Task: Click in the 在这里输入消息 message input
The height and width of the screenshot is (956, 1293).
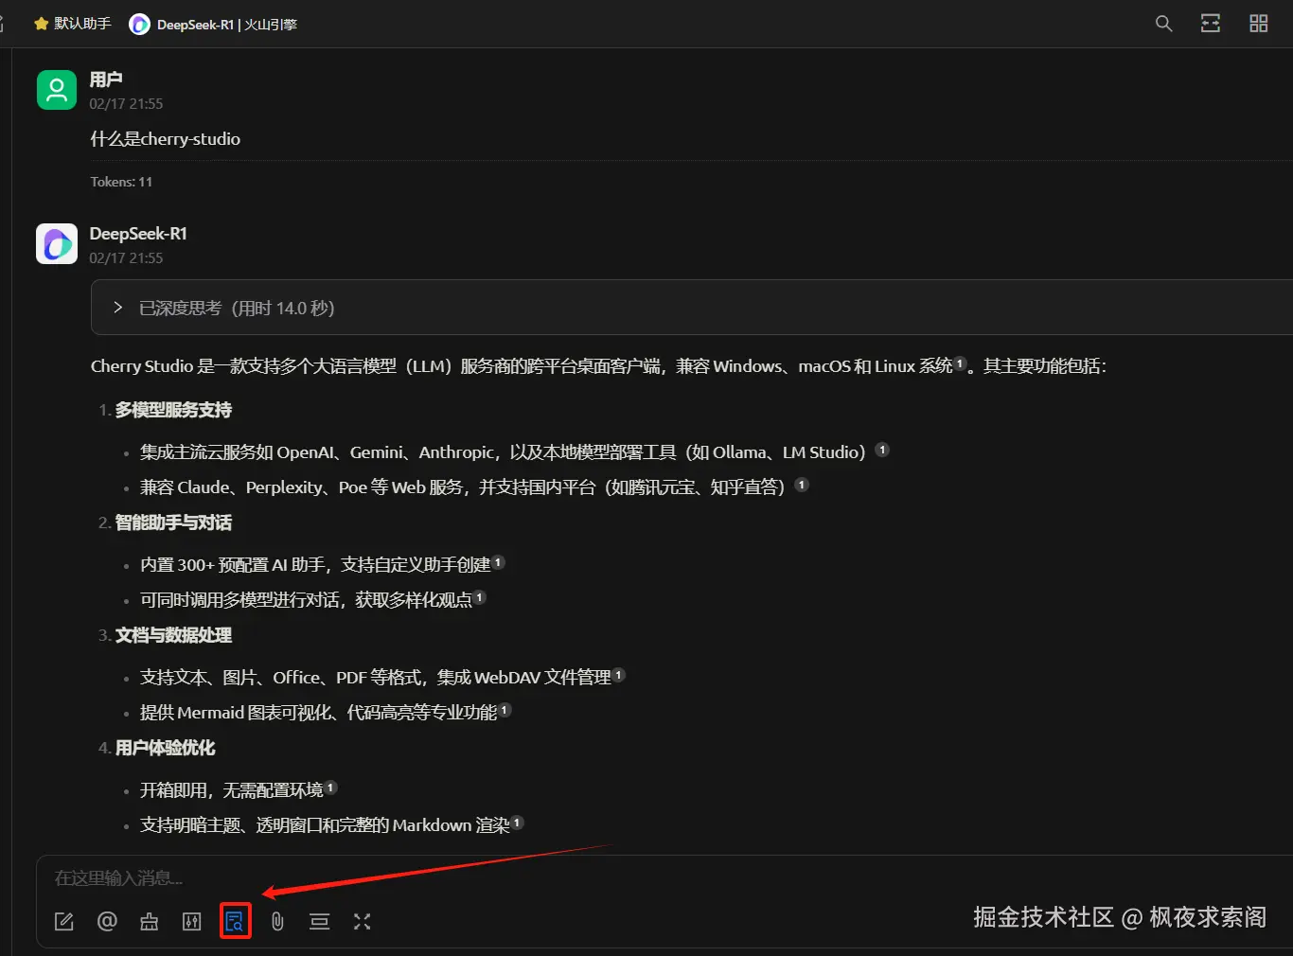Action: (x=663, y=878)
